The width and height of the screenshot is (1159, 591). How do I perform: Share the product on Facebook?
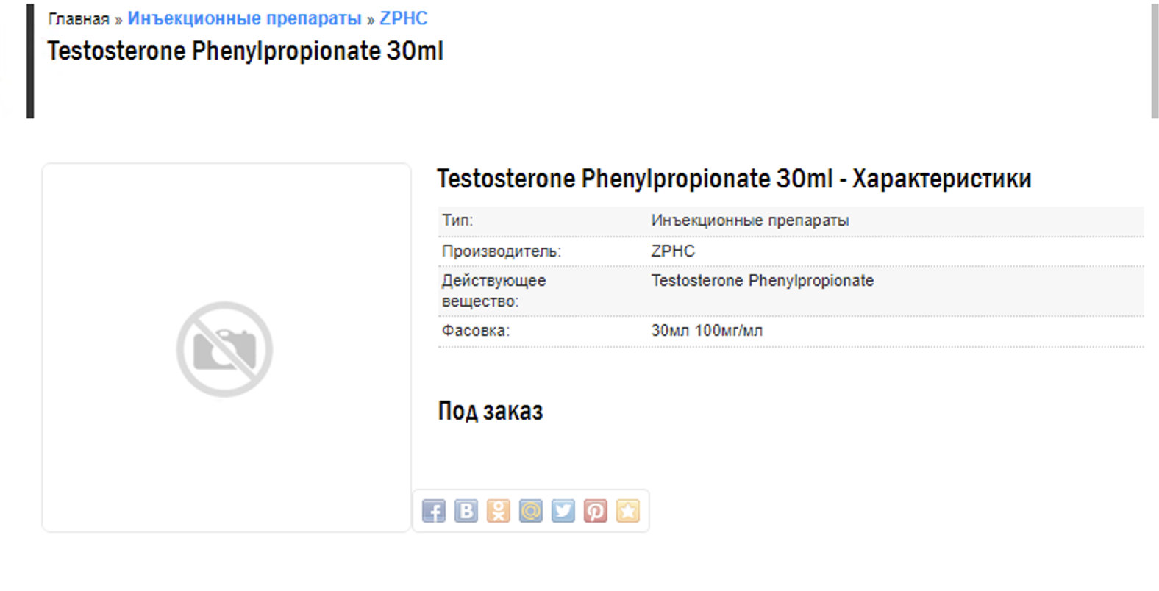coord(434,511)
